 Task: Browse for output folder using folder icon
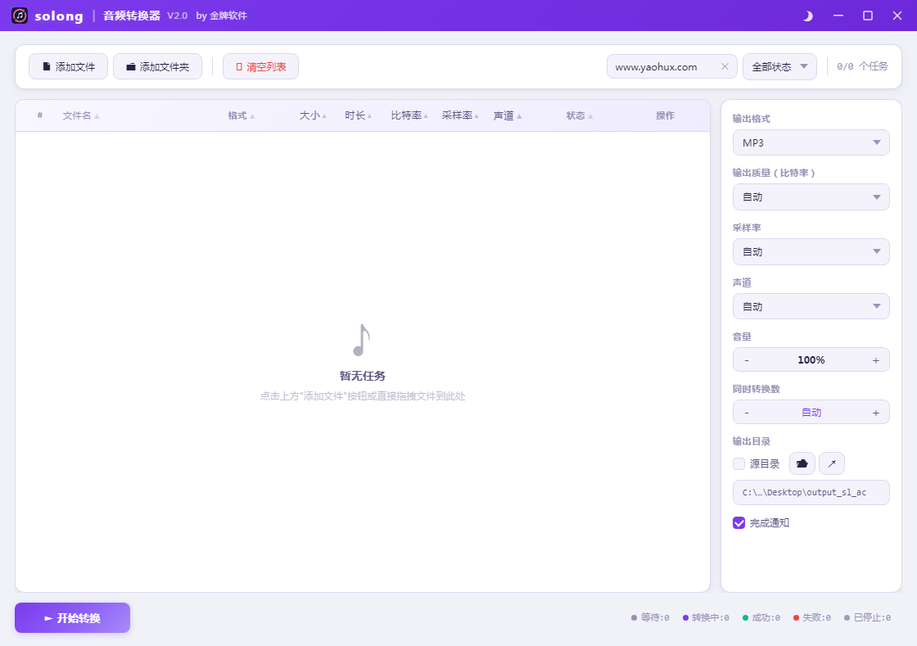pyautogui.click(x=802, y=463)
